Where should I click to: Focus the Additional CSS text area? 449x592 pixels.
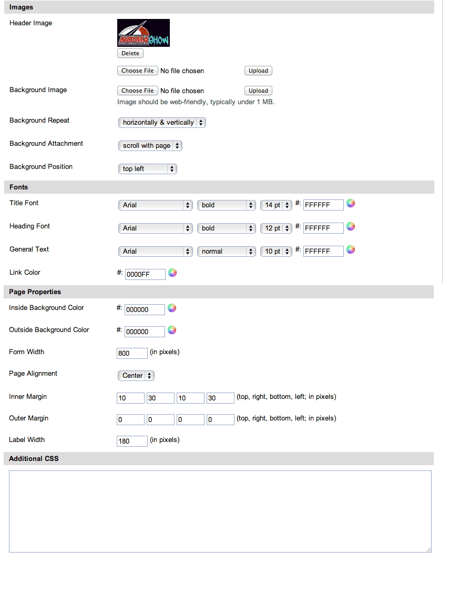[x=220, y=511]
